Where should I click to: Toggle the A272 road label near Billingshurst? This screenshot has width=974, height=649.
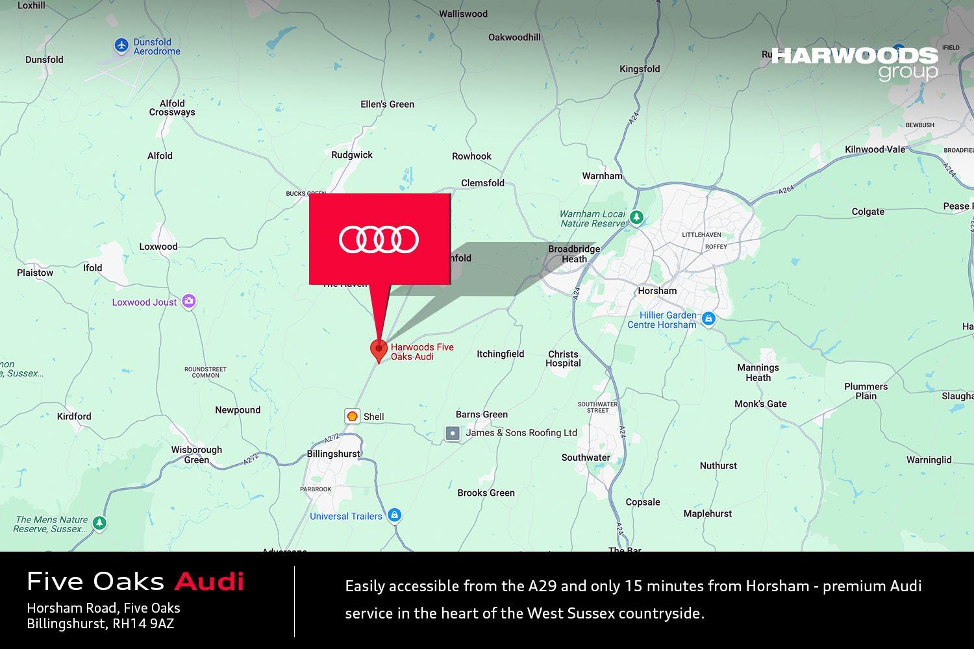coord(250,458)
